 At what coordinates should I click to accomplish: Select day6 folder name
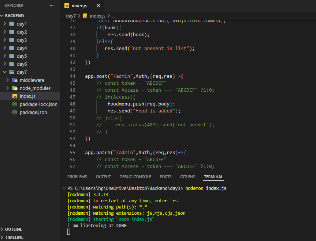(x=22, y=64)
